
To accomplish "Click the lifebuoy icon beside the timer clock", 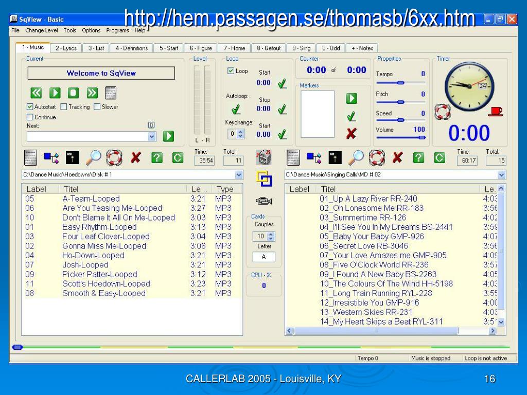I will [x=442, y=112].
